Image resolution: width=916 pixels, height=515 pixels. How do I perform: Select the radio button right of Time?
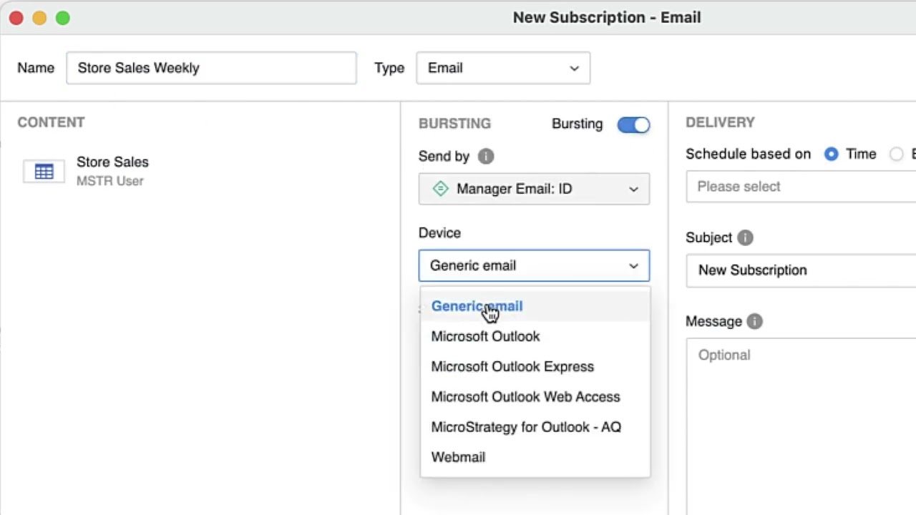point(896,154)
